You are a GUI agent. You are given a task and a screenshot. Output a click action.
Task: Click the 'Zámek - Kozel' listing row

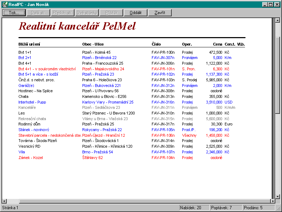(x=30, y=158)
